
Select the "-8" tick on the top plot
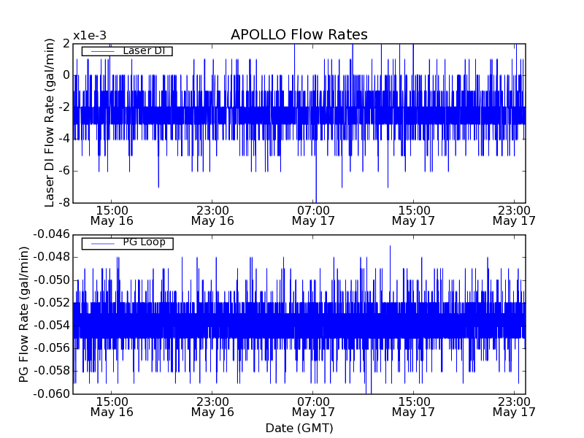63,203
